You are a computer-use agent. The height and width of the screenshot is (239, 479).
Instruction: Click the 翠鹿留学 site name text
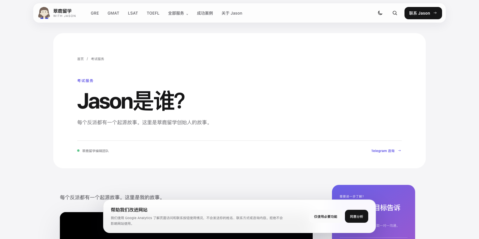[63, 11]
